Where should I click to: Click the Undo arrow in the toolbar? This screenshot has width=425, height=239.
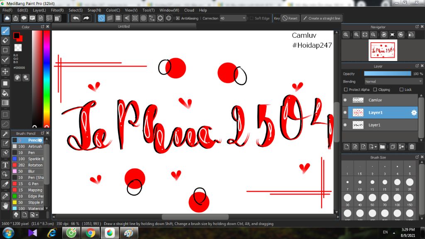[x=76, y=18]
